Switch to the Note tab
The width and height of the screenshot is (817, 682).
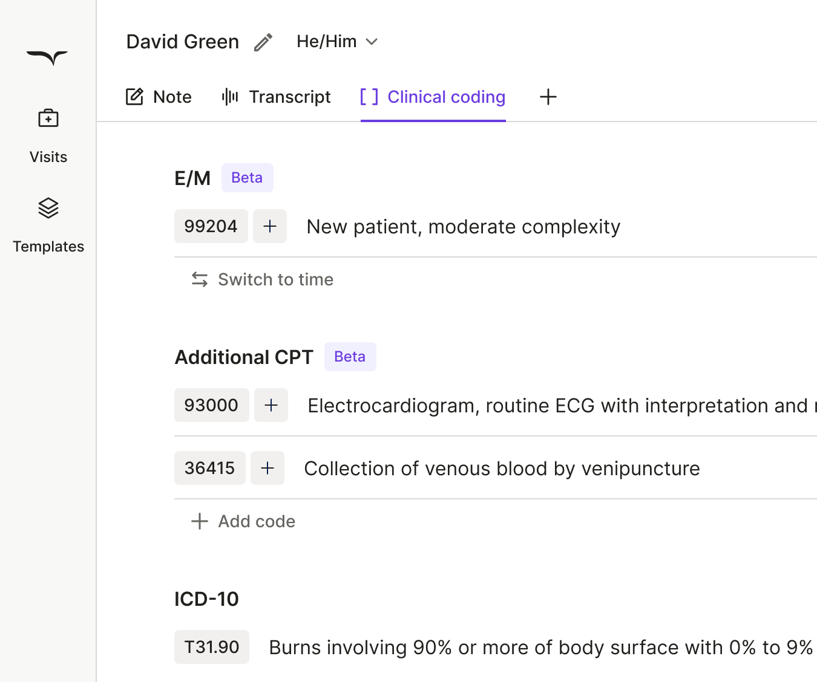159,97
